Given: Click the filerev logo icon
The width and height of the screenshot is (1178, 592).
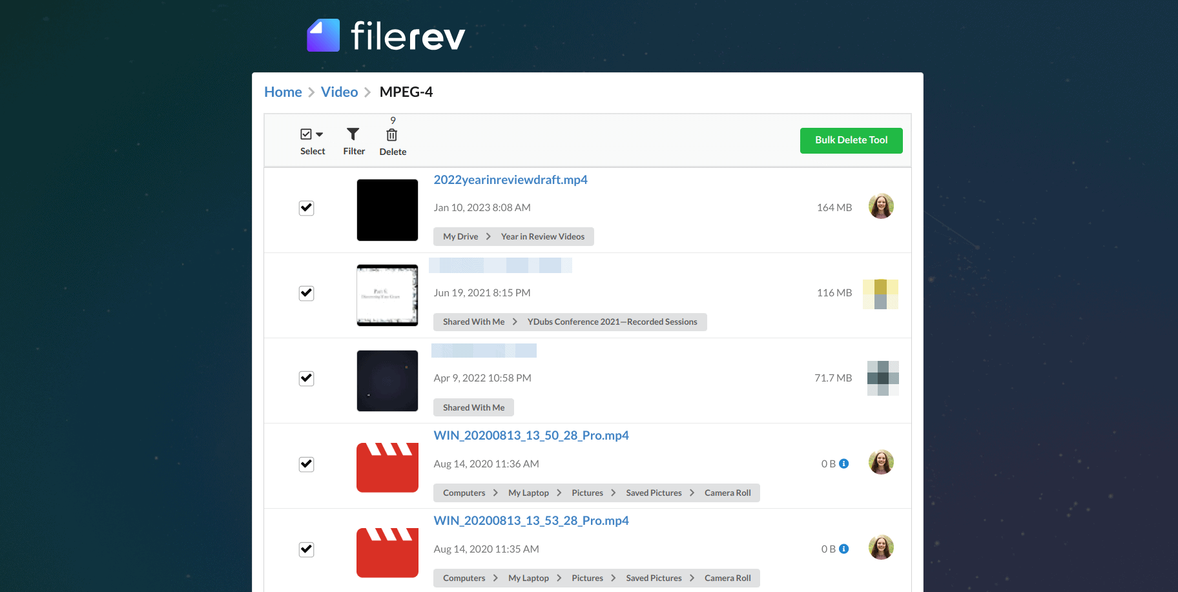Looking at the screenshot, I should tap(323, 36).
